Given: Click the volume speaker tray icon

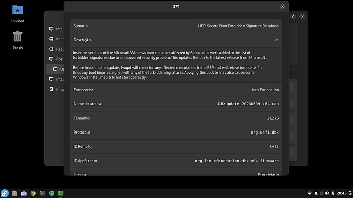Looking at the screenshot, I should (327, 193).
